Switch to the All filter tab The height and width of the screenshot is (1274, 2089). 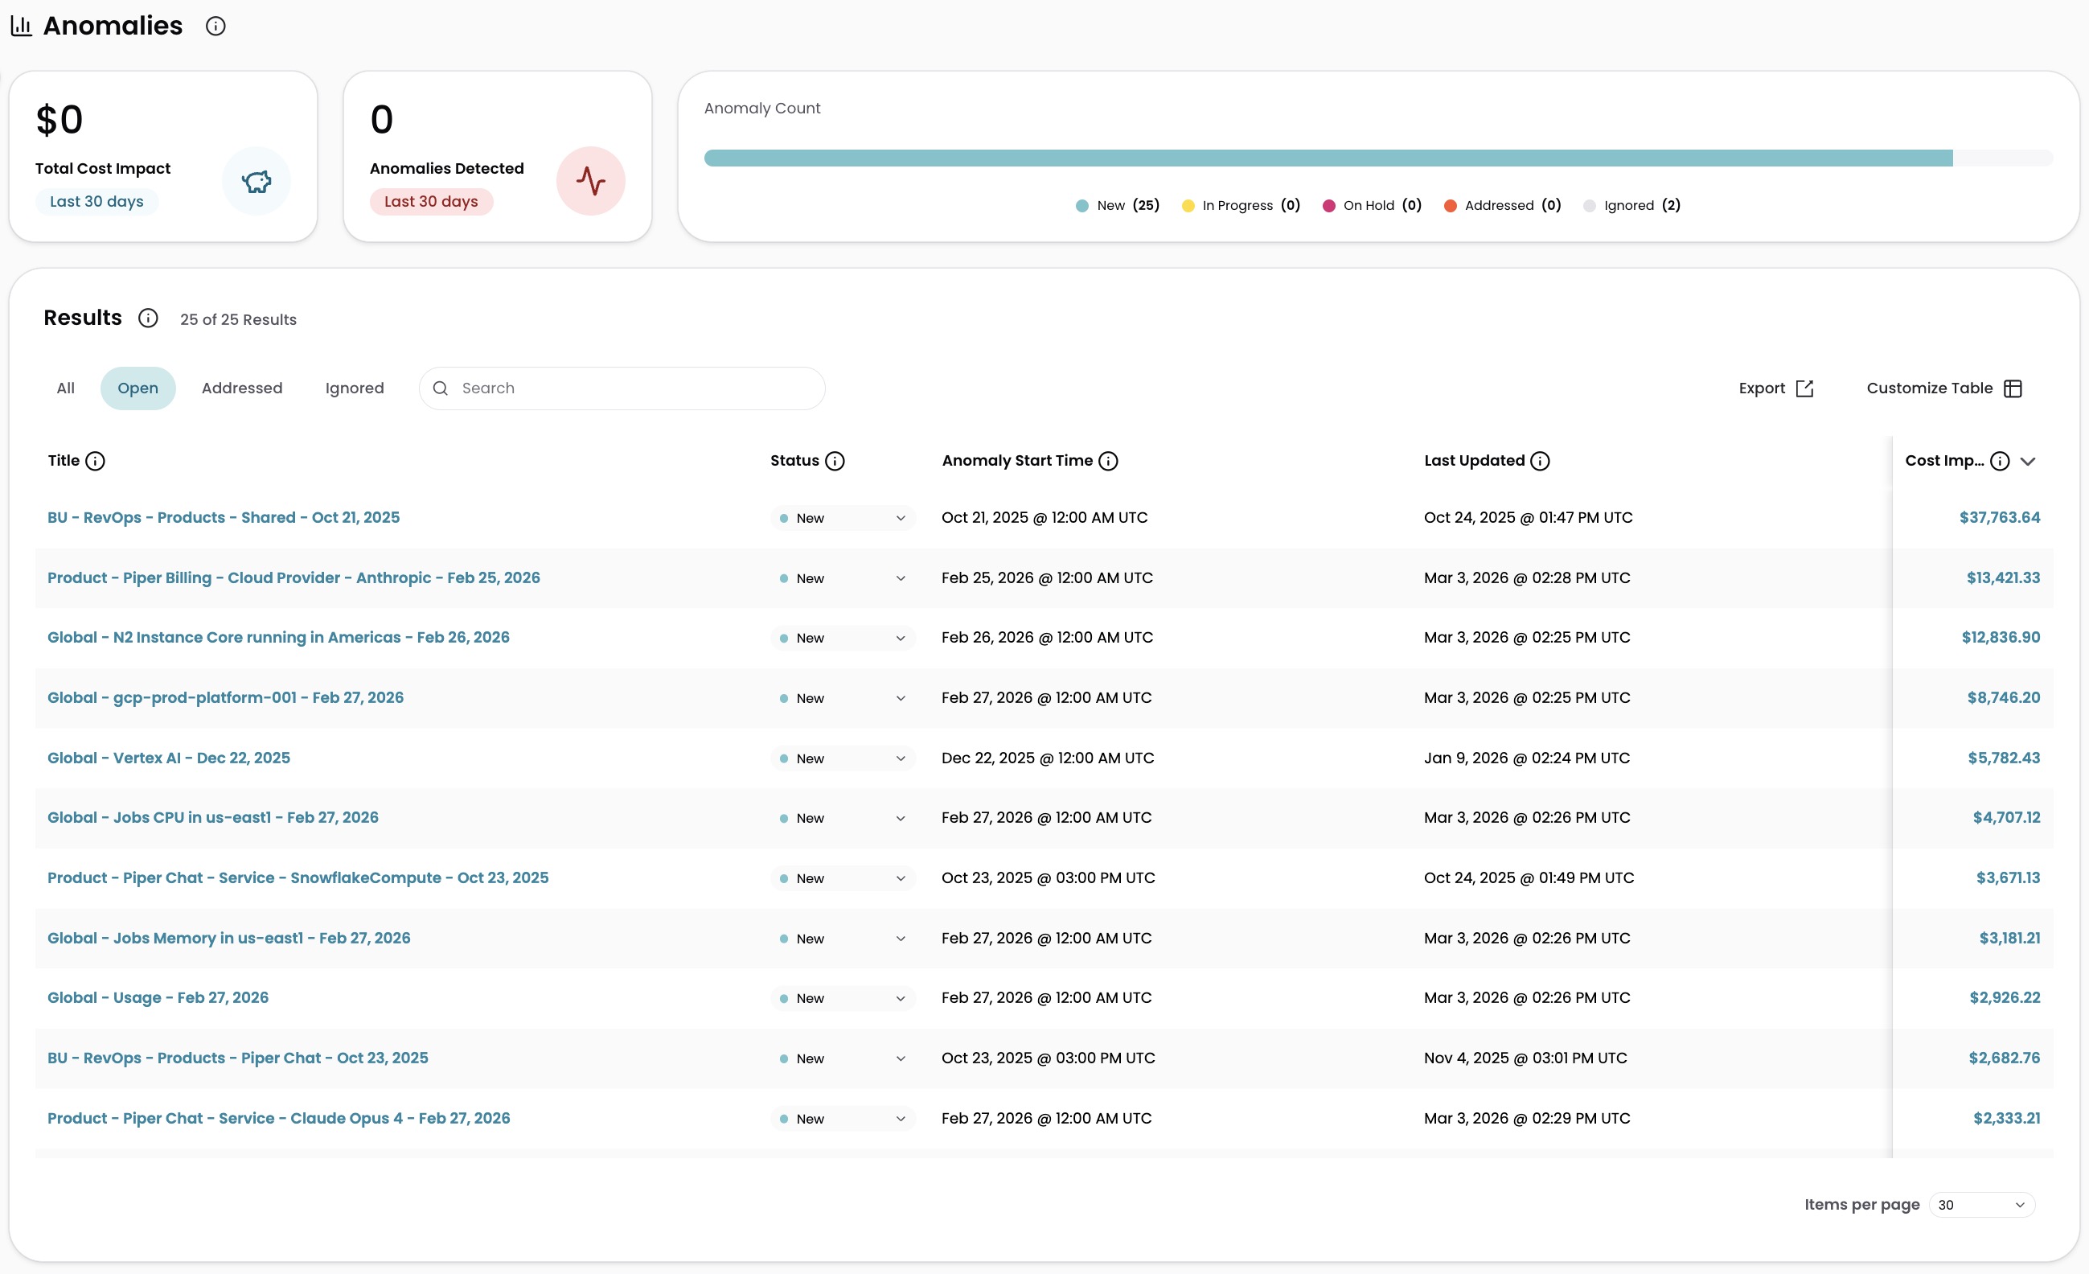point(65,388)
